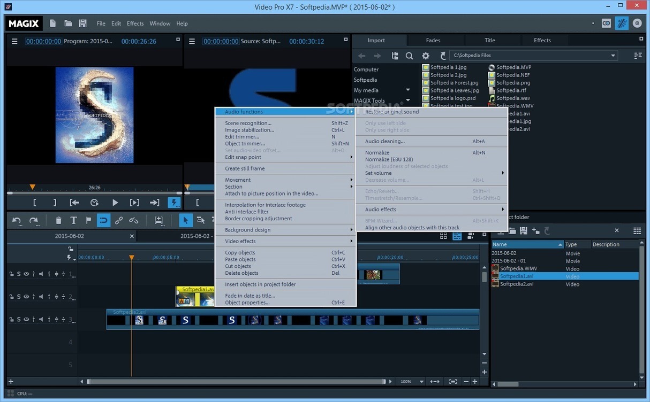The width and height of the screenshot is (650, 402).
Task: Click the timeline view icon above the tracks
Action: [457, 236]
